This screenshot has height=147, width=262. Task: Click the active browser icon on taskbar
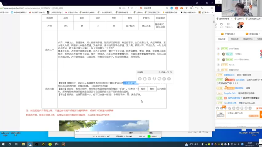click(x=30, y=144)
